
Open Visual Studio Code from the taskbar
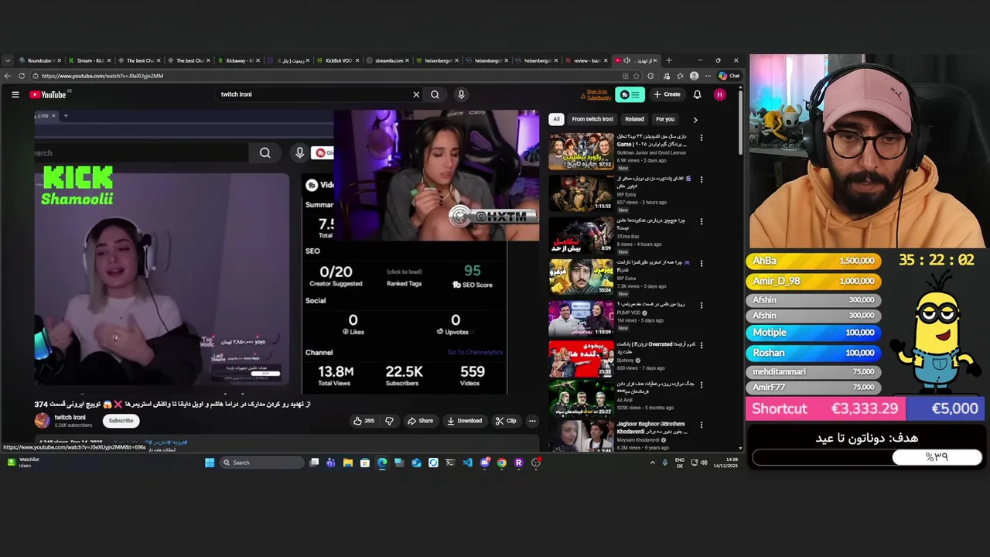[467, 463]
